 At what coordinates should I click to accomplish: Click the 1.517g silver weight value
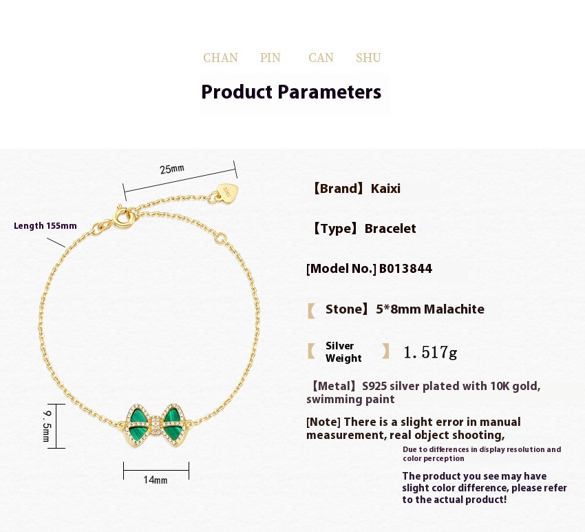(430, 352)
